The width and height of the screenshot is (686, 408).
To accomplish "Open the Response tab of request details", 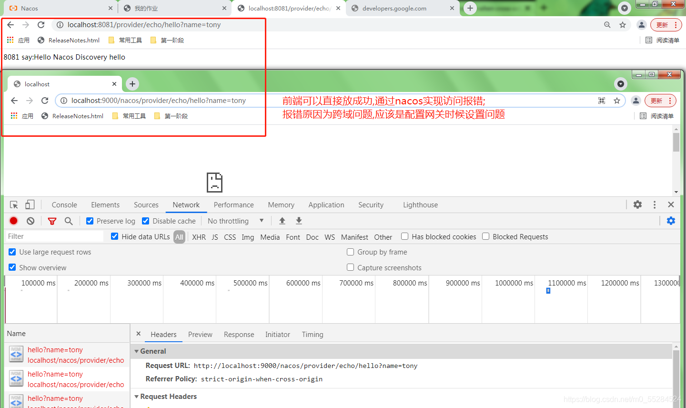I will tap(239, 335).
